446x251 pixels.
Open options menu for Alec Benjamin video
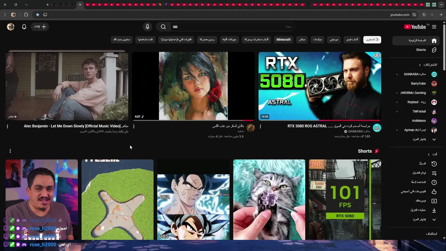click(7, 127)
